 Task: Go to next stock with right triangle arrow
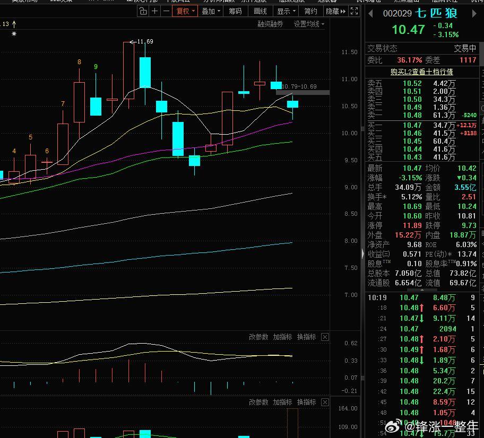pyautogui.click(x=474, y=14)
